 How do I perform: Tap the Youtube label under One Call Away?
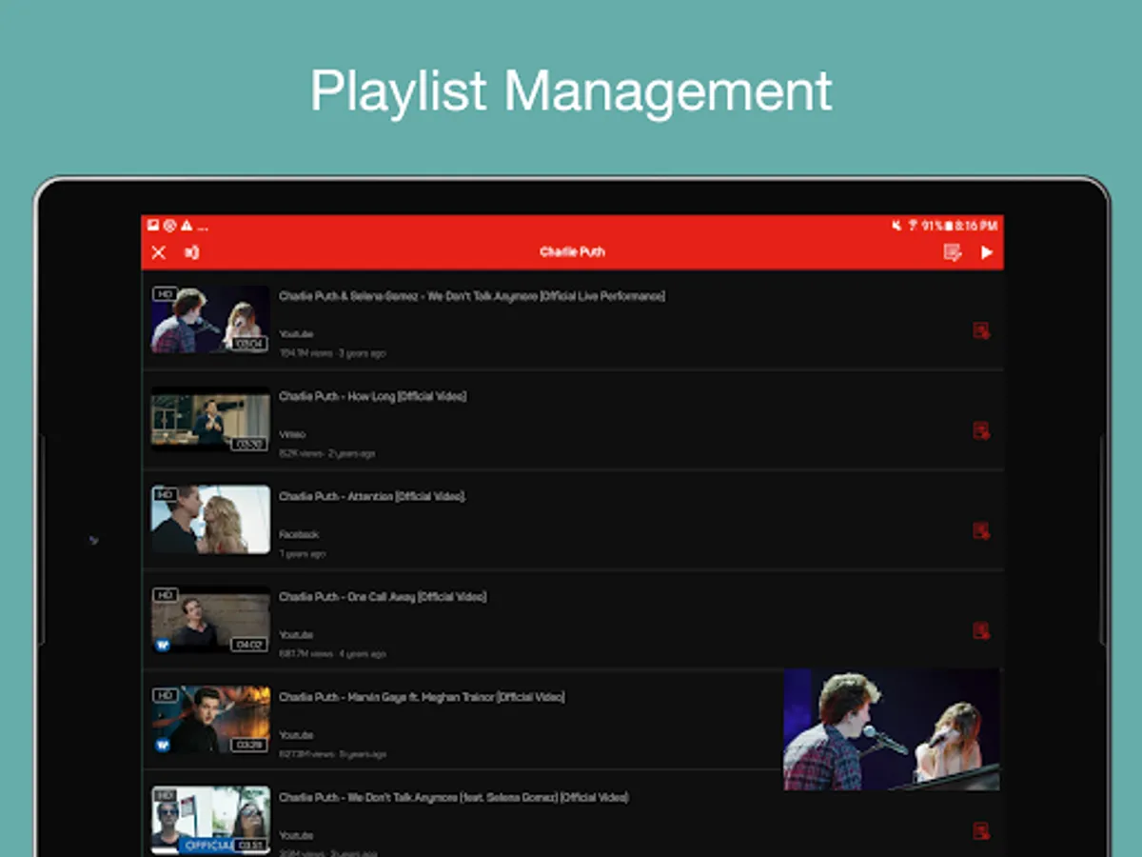tap(296, 634)
